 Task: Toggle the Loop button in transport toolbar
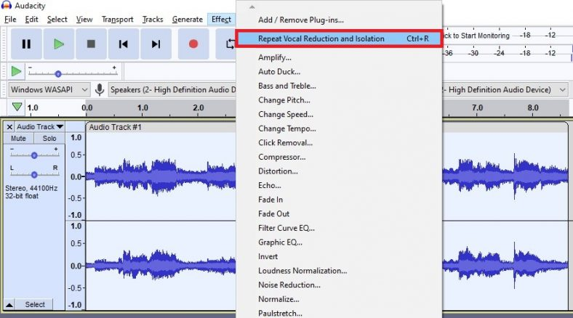pos(227,44)
